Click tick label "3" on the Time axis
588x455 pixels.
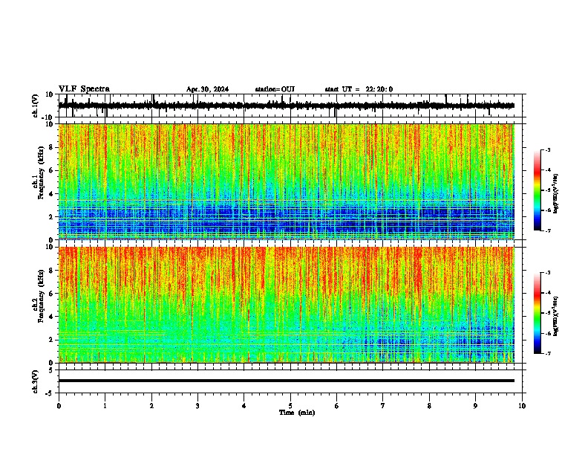(197, 406)
